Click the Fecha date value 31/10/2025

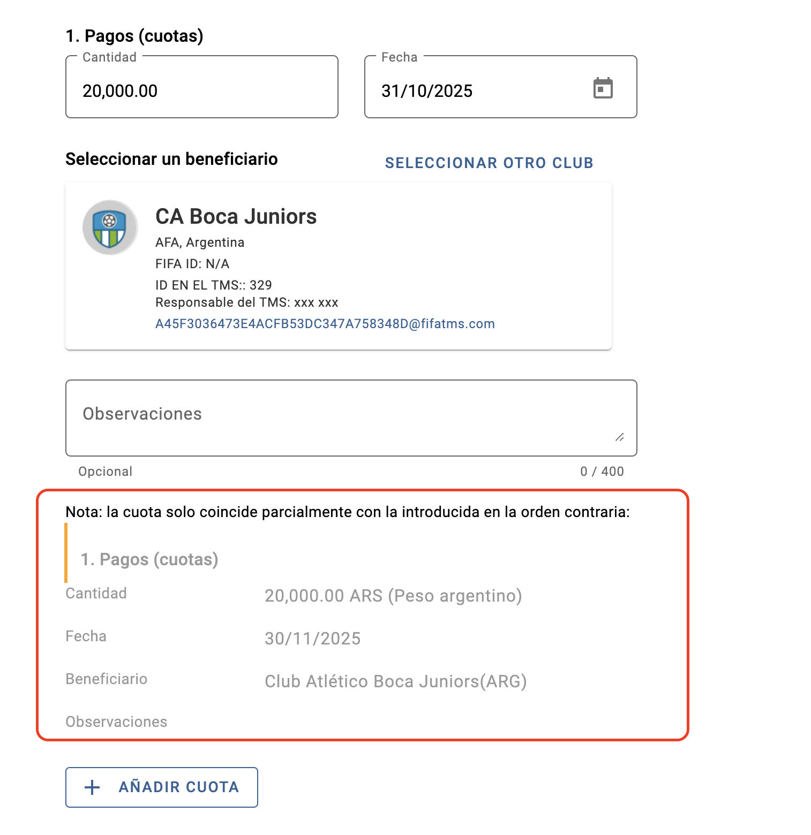pos(427,91)
